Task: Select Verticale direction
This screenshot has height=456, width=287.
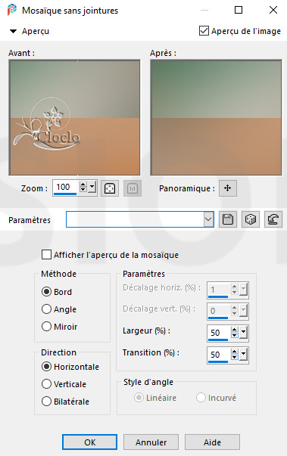Action: coord(47,384)
